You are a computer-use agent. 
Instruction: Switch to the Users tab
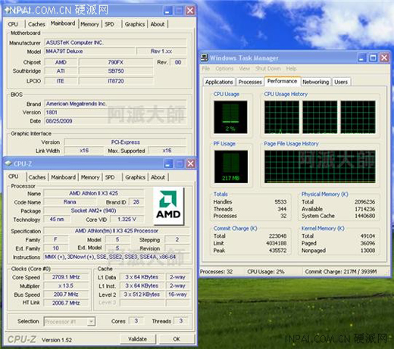pyautogui.click(x=341, y=82)
